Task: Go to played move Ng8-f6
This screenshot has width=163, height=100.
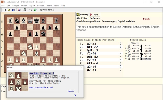Action: point(147,53)
